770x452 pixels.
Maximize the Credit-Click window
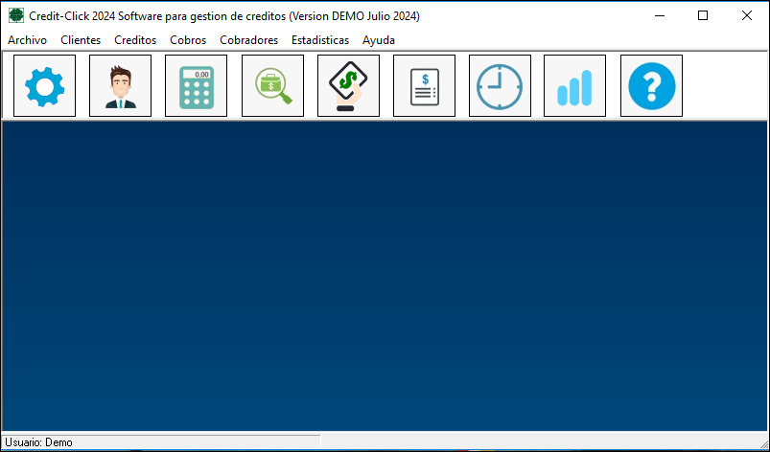[x=703, y=15]
